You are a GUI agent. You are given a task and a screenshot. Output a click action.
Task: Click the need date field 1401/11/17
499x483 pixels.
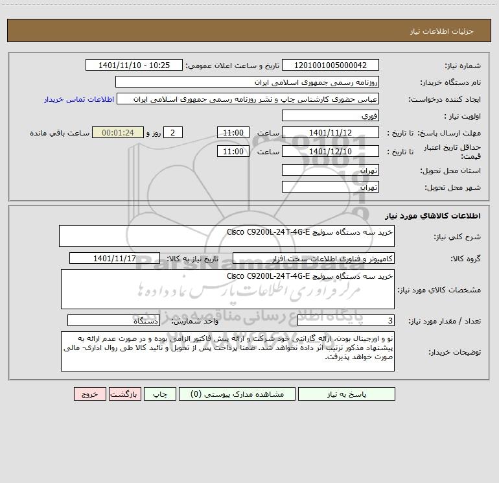click(x=115, y=258)
